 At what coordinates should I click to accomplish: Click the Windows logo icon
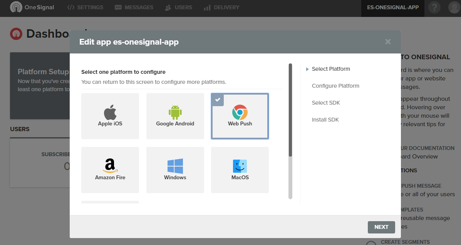coord(175,166)
